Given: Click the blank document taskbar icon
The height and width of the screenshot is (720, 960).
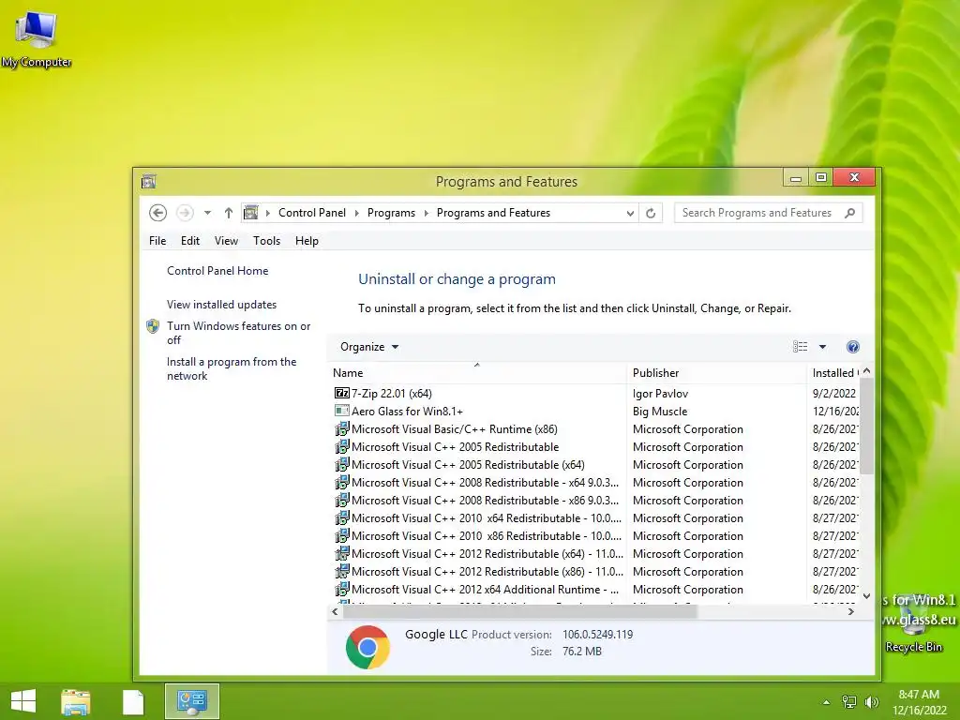Looking at the screenshot, I should 133,702.
